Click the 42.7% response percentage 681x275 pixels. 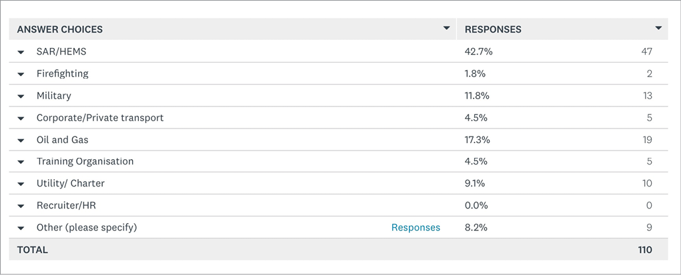478,52
